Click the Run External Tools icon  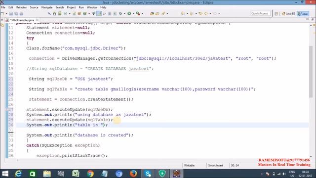tap(138, 13)
